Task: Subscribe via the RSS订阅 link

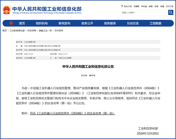Action: (x=170, y=6)
